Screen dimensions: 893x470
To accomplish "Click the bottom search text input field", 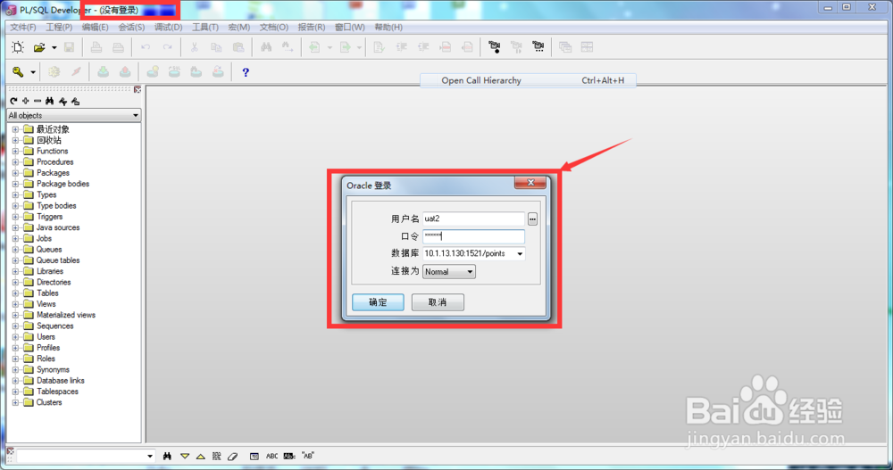I will [x=81, y=457].
